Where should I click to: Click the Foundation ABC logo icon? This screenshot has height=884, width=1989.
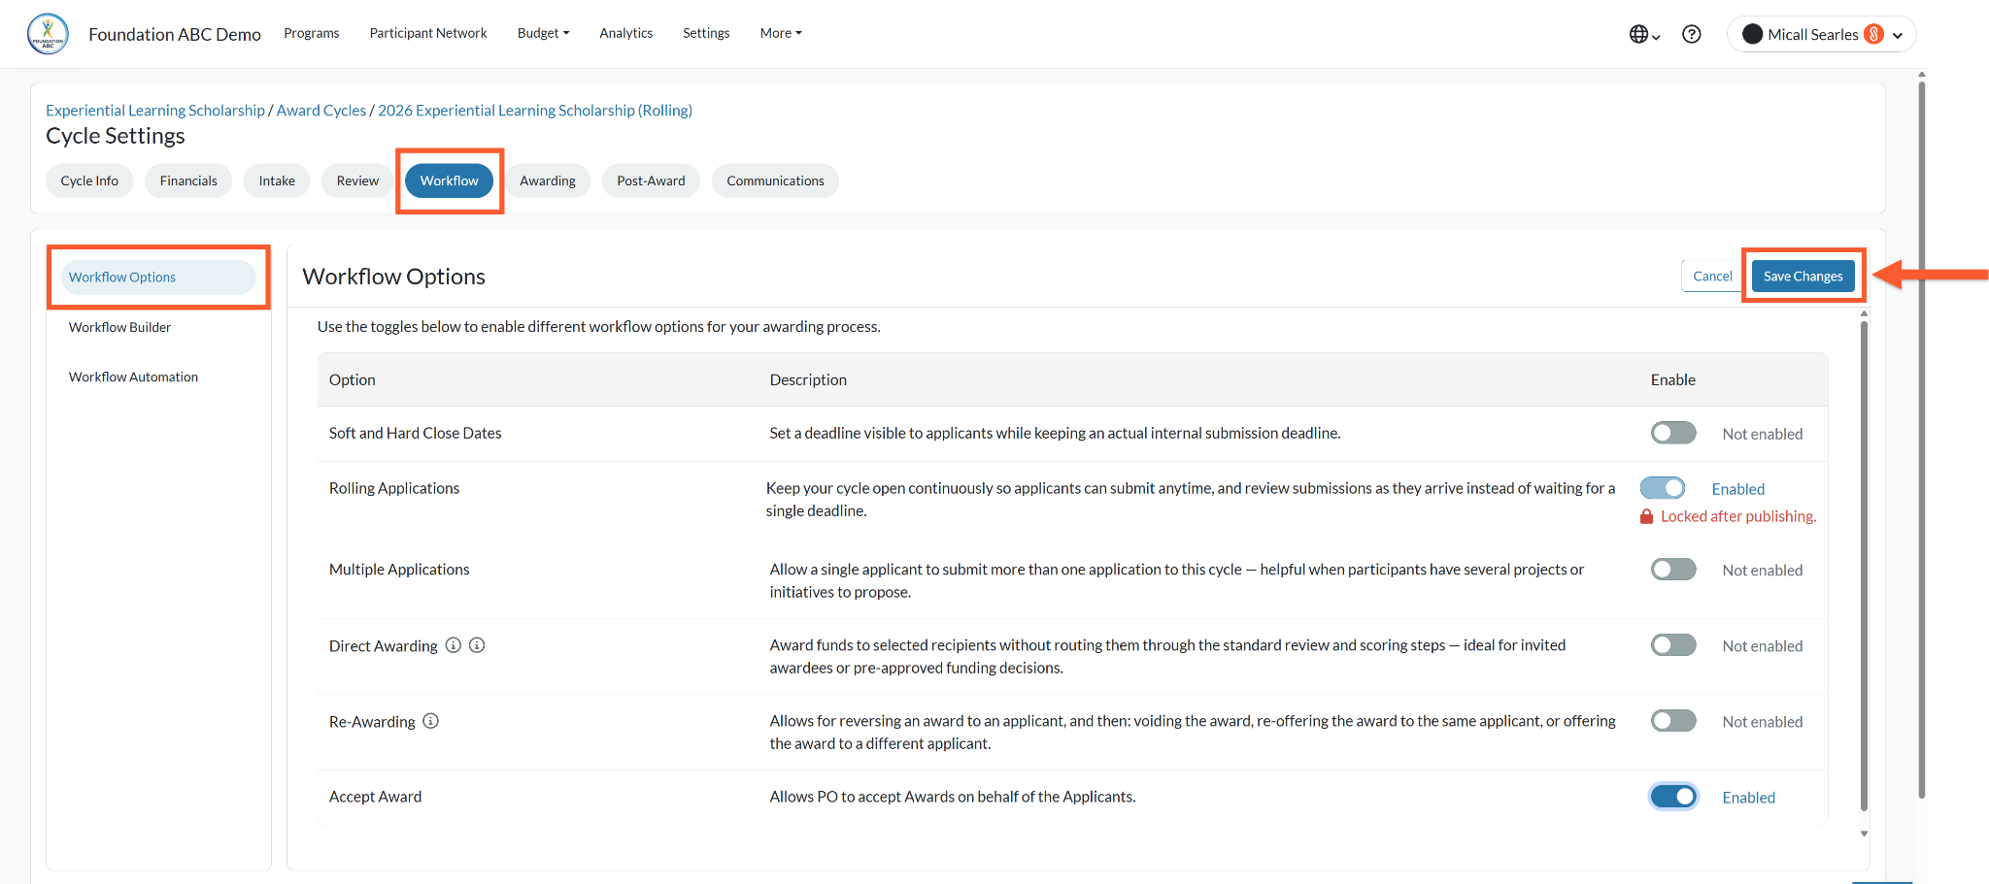[48, 34]
